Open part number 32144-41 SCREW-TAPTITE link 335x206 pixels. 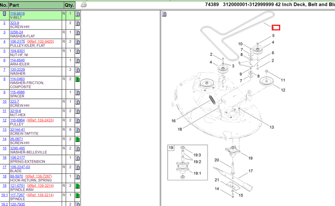pyautogui.click(x=17, y=130)
